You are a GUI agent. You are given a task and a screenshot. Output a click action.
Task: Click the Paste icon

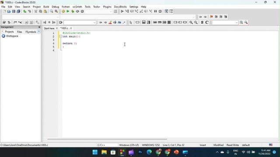[45, 11]
